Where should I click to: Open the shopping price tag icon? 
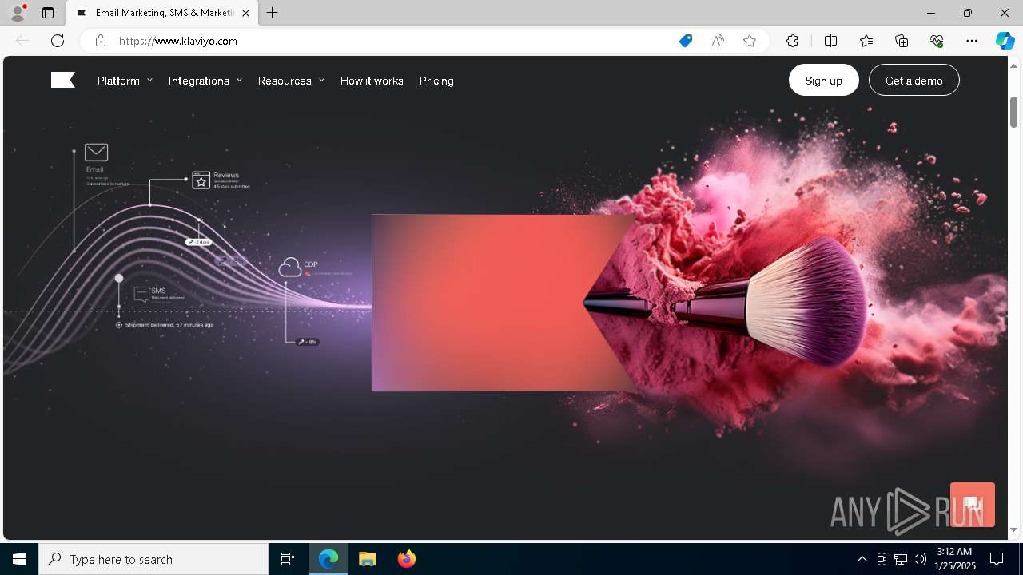tap(686, 41)
